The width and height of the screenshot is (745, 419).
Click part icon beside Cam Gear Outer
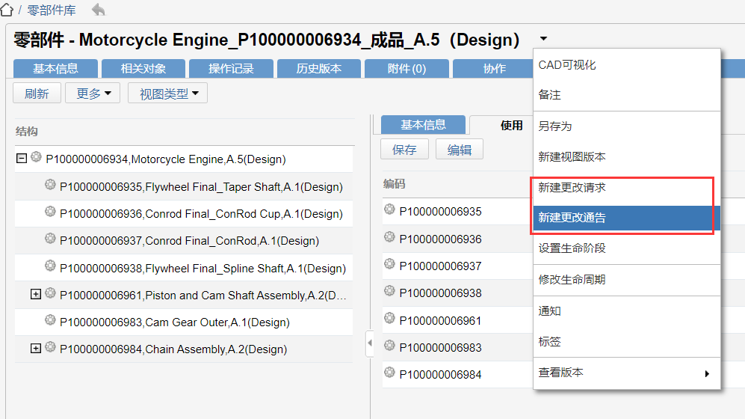pos(50,320)
